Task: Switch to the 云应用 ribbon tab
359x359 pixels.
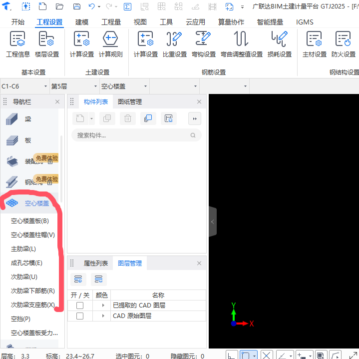Action: coord(195,22)
